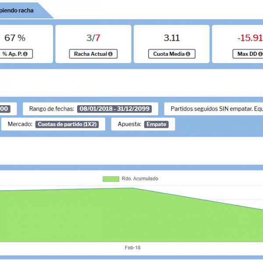The image size is (263, 263).
Task: Open the Cuotas de partido (1X2) market badge
Action: pos(67,124)
